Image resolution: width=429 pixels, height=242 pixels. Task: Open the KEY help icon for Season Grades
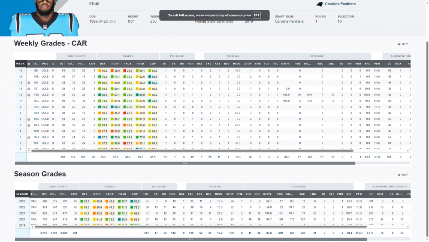click(x=403, y=175)
